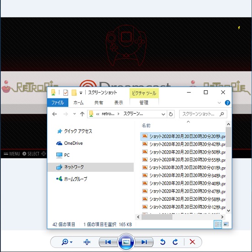Rotate image counterclockwise in Photo Viewer
The width and height of the screenshot is (252, 252).
click(x=163, y=242)
